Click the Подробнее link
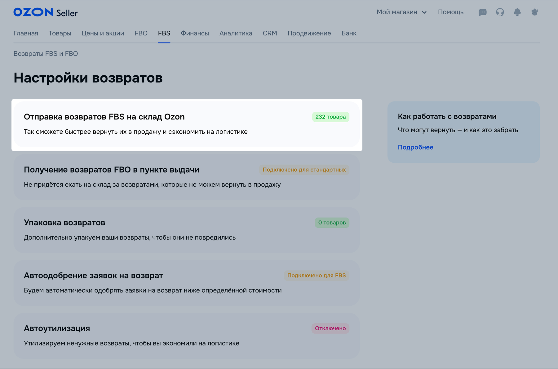The width and height of the screenshot is (558, 369). [x=415, y=147]
